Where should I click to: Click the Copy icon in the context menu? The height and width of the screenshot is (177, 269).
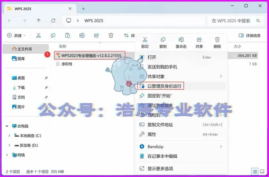(163, 40)
